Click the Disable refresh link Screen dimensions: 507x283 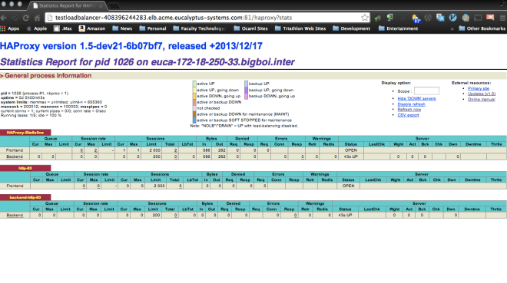point(411,104)
